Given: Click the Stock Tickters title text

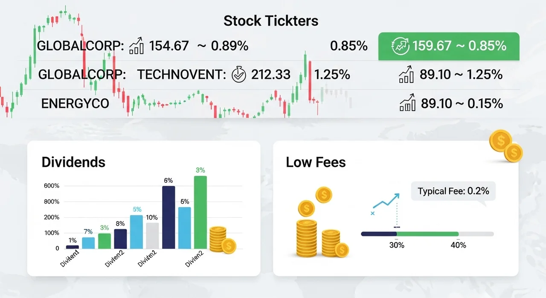Looking at the screenshot, I should [x=271, y=20].
